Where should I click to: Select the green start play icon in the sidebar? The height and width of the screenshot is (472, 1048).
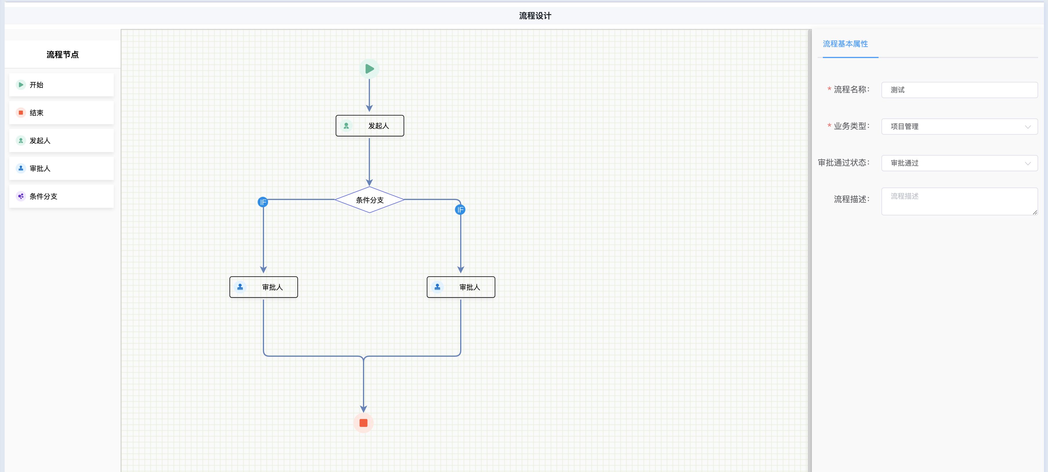click(x=21, y=85)
